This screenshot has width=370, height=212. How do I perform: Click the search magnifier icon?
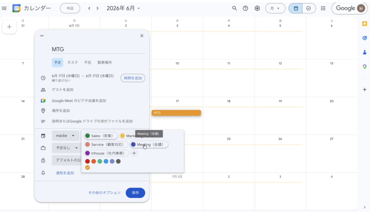click(235, 8)
